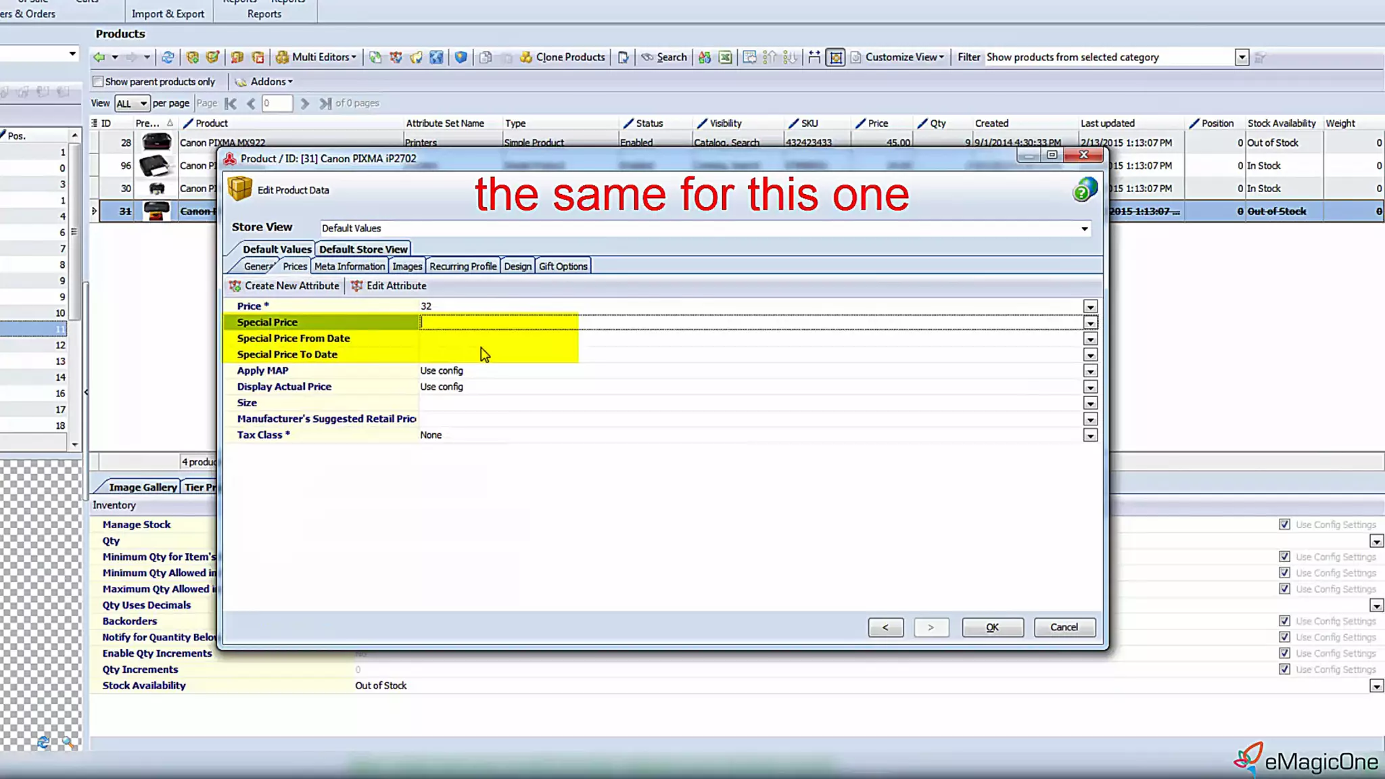
Task: Switch to the Default Store View tab
Action: tap(363, 250)
